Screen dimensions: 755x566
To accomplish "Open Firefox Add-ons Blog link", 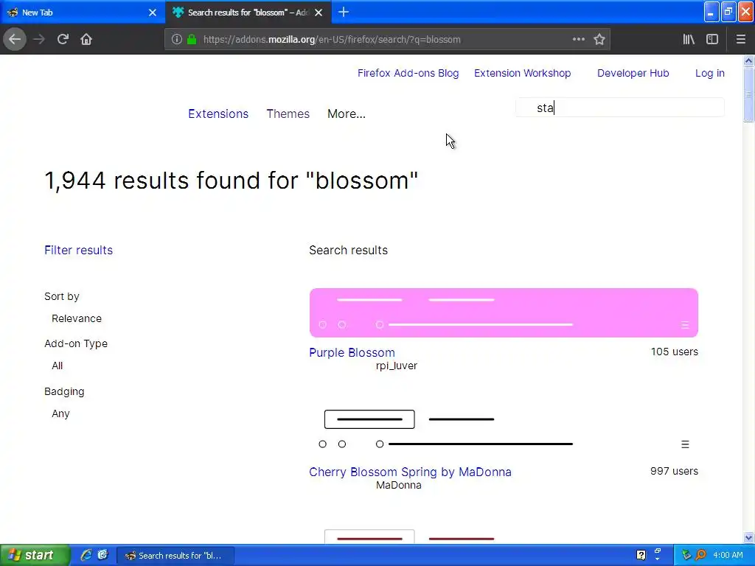I will (408, 73).
